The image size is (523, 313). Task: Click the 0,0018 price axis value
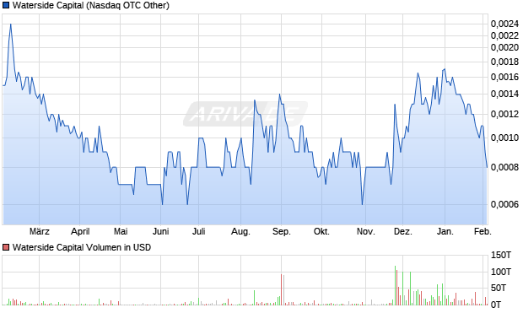(x=504, y=62)
